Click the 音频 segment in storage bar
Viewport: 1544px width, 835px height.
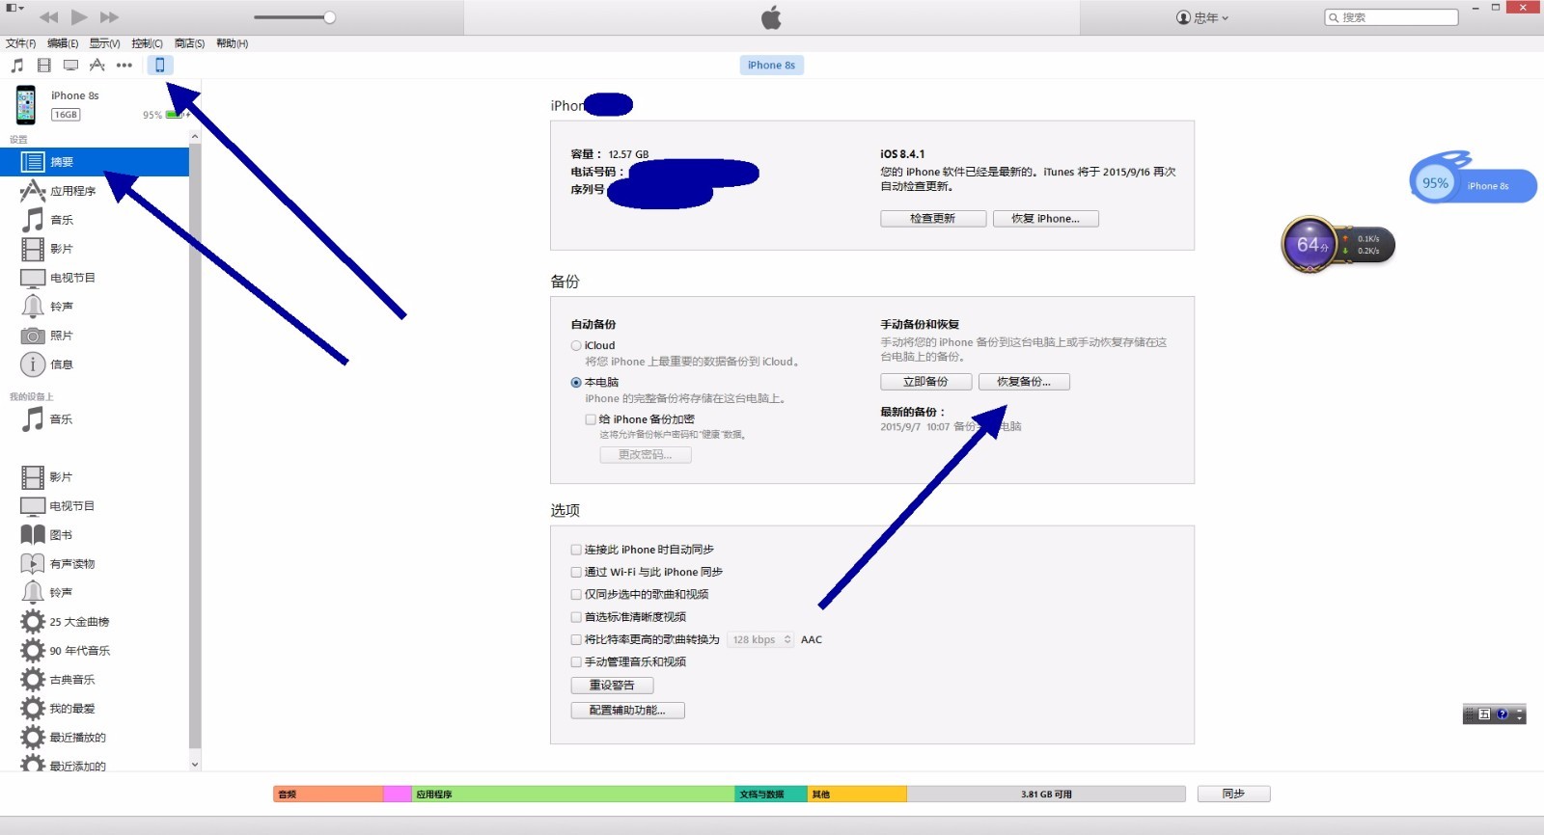(328, 795)
